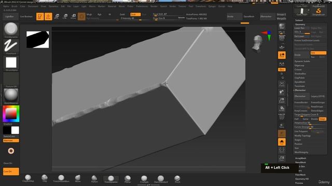The height and width of the screenshot is (186, 332).
Task: Select the Planar brush
Action: click(x=128, y=178)
